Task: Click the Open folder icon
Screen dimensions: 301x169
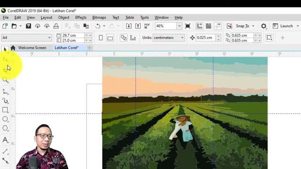Action: tap(14, 26)
